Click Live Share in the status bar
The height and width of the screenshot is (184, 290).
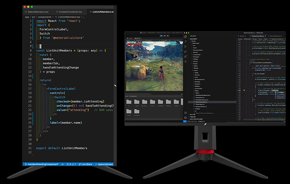[x=86, y=164]
